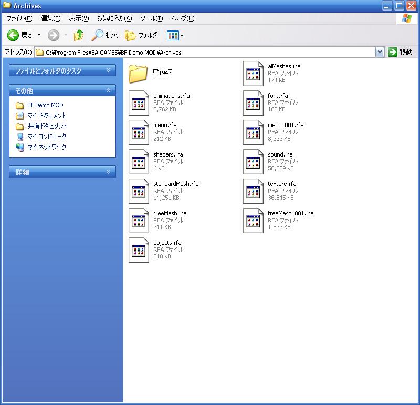The width and height of the screenshot is (420, 405).
Task: Click the treeMesh_001.rfa file name
Action: click(291, 214)
